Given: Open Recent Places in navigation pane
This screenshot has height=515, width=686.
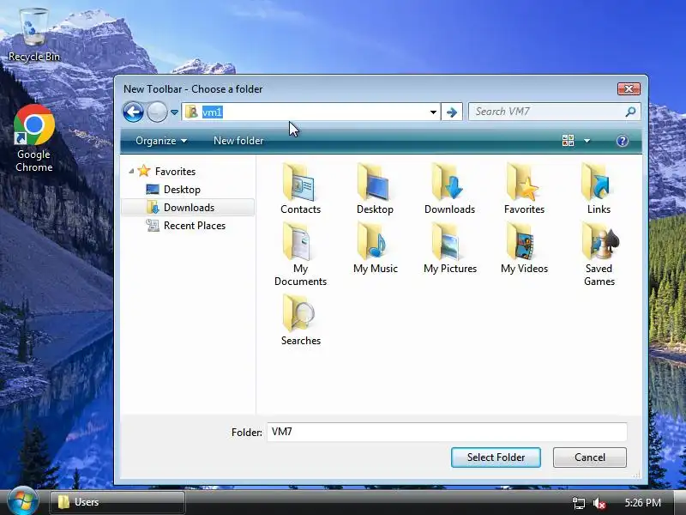Looking at the screenshot, I should click(x=195, y=226).
